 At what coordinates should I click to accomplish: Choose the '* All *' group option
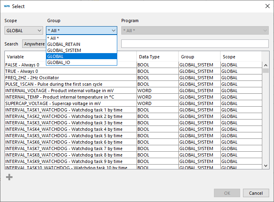(x=81, y=38)
